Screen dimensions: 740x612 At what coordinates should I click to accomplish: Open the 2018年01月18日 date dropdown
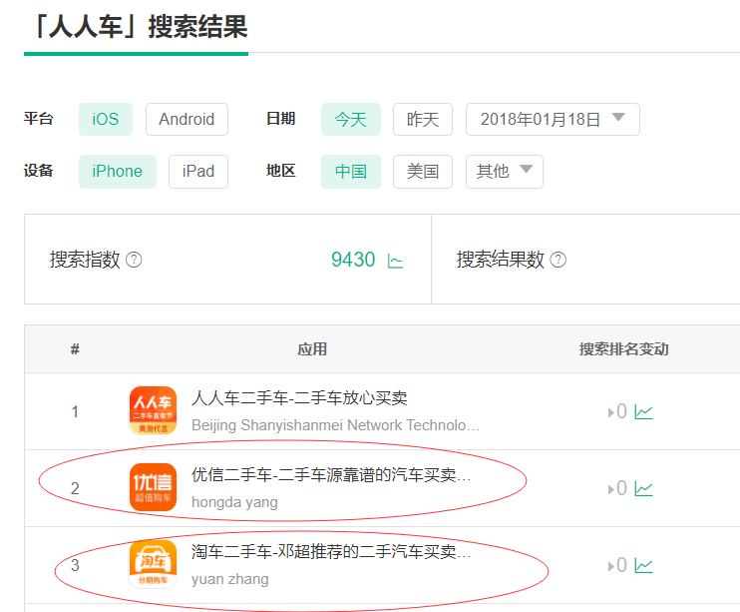tap(553, 119)
